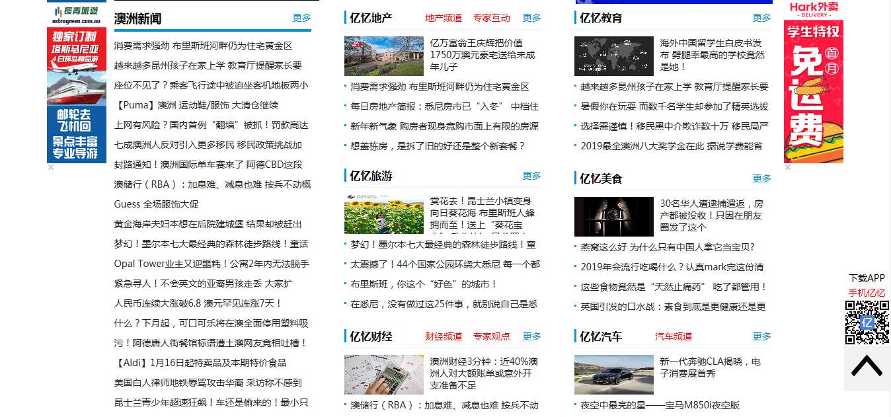The image size is (891, 417).
Task: Click the Mercedes CLA car photo
Action: click(x=613, y=374)
